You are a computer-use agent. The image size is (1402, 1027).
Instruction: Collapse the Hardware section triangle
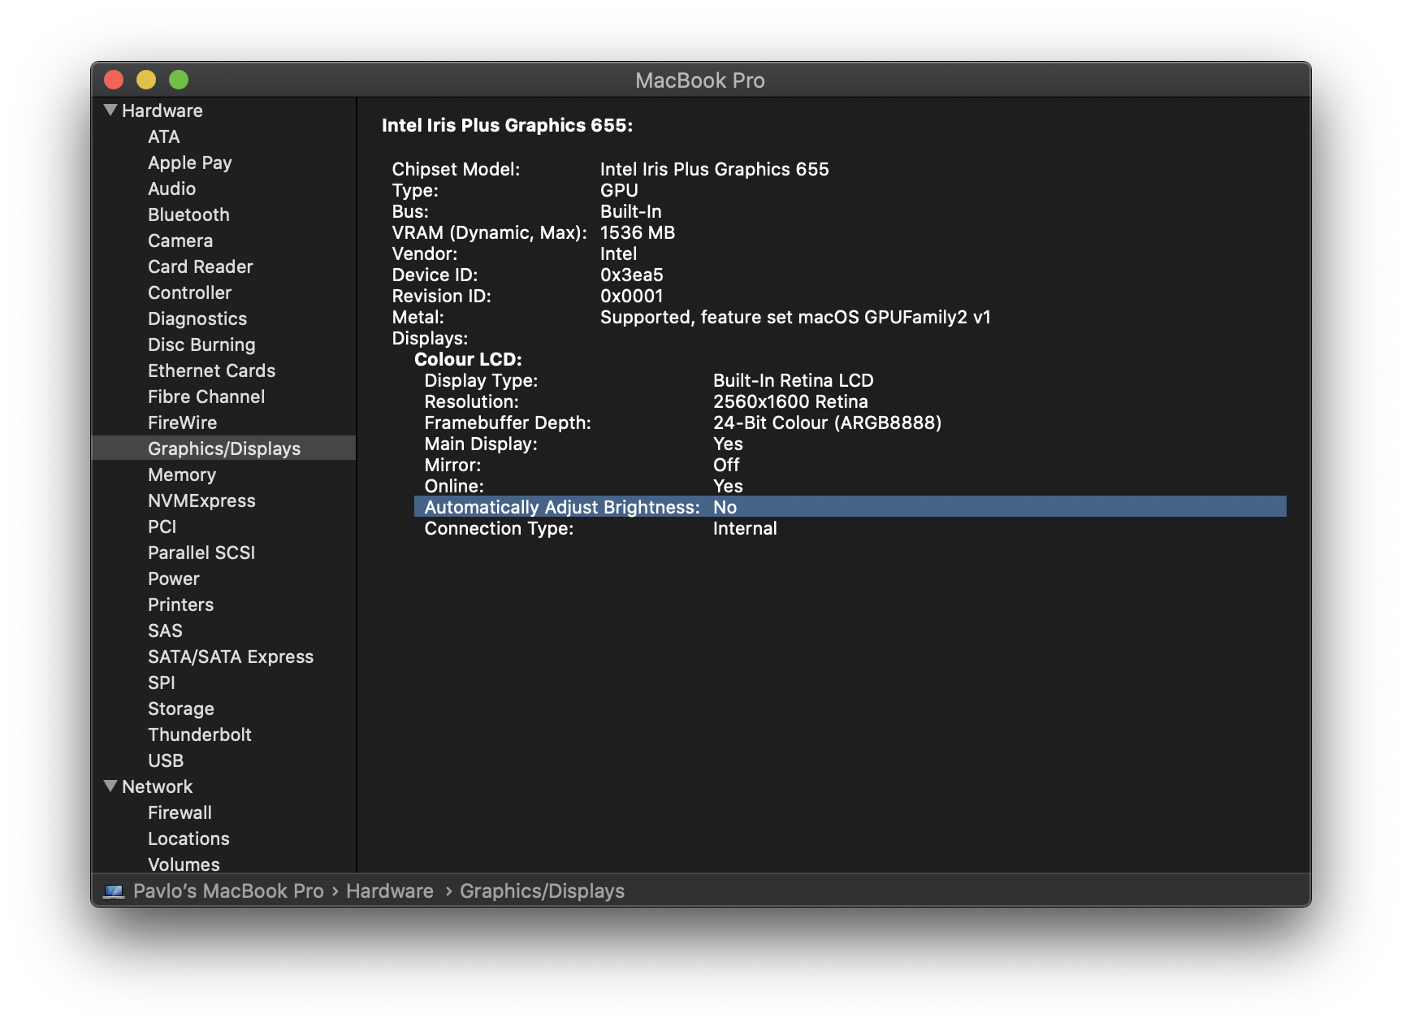tap(110, 110)
